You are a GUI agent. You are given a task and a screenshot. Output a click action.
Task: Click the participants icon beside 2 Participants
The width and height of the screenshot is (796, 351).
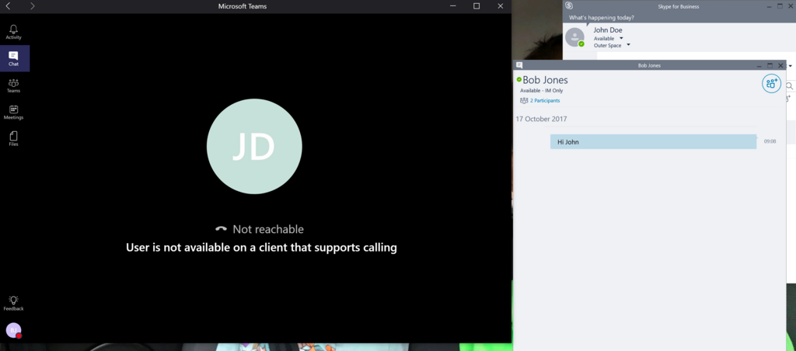tap(524, 100)
